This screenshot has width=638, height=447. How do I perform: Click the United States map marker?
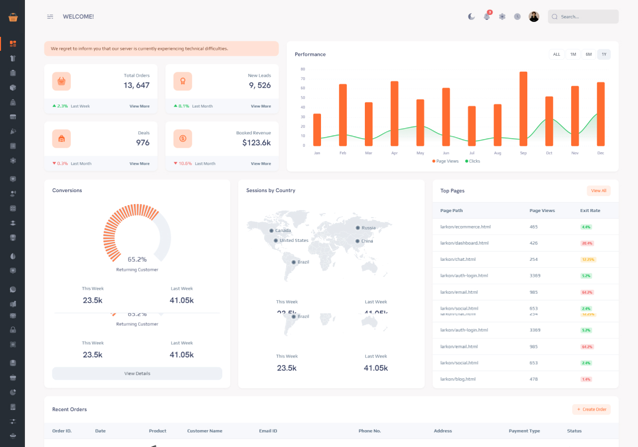coord(276,240)
